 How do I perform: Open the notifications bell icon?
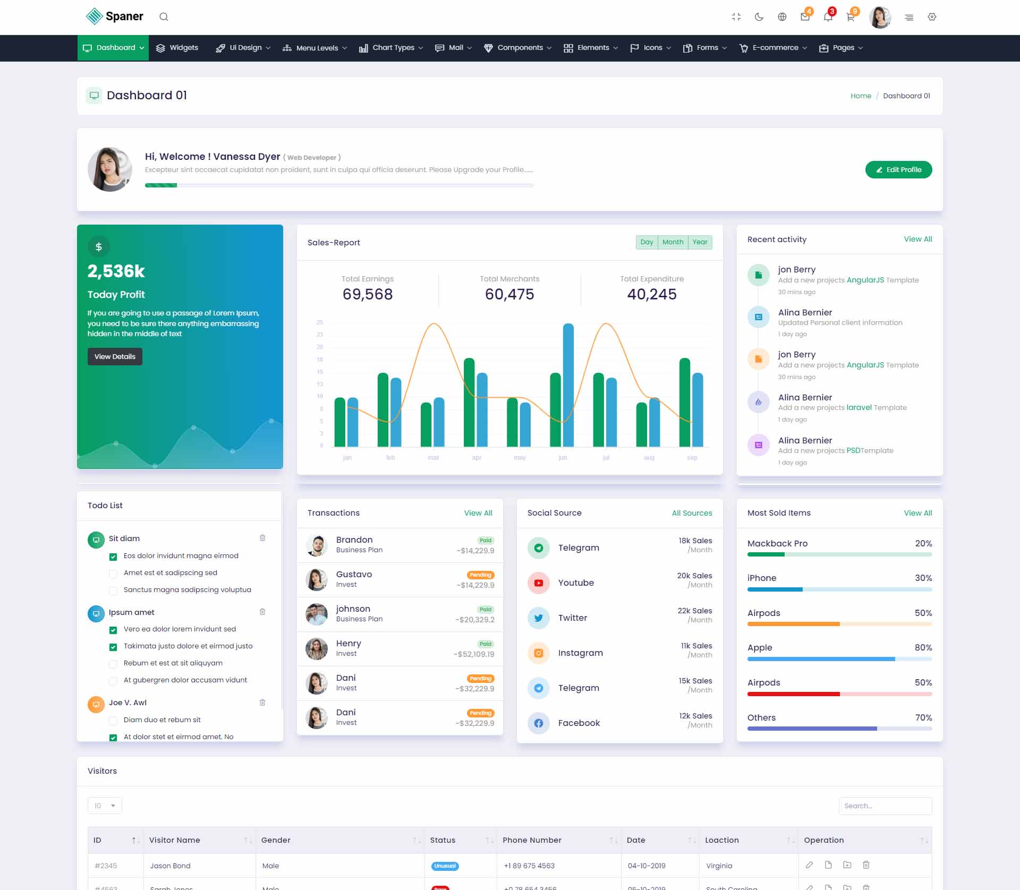828,17
